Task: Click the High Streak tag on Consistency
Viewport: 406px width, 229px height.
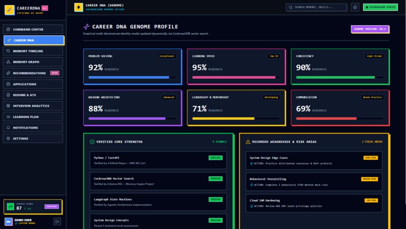Action: coord(374,56)
